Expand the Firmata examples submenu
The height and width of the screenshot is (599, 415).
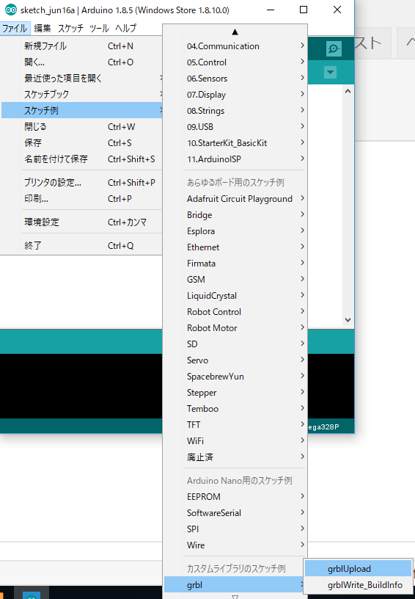[235, 264]
